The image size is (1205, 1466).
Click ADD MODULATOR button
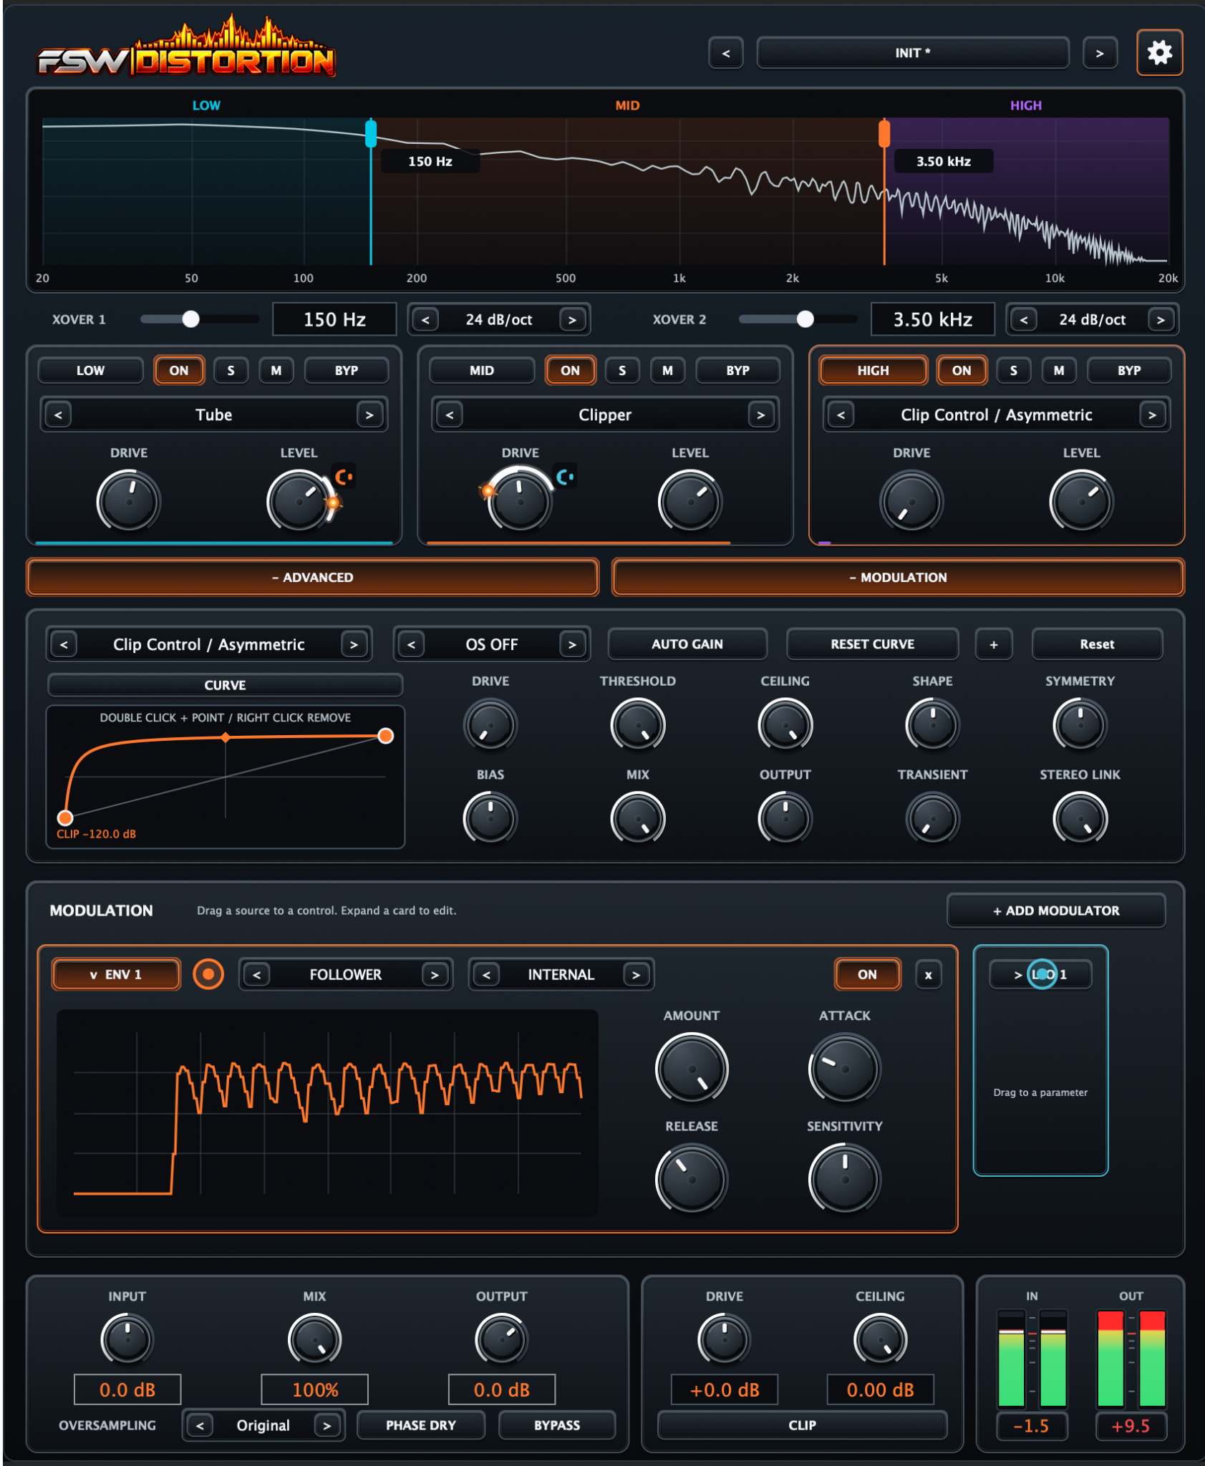1056,911
